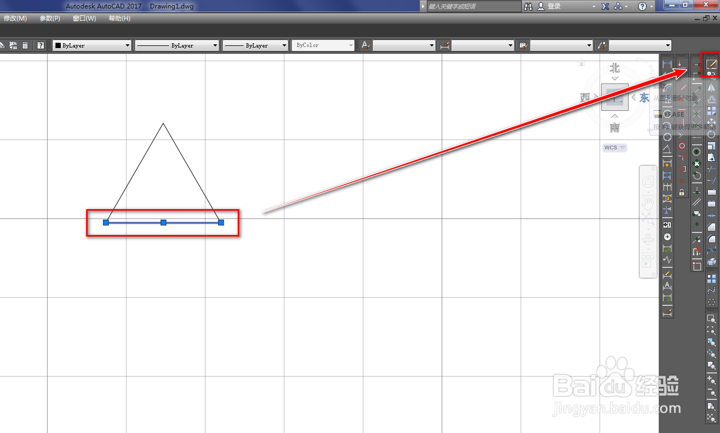Select the Trim tool icon
This screenshot has width=720, height=433.
(x=711, y=169)
